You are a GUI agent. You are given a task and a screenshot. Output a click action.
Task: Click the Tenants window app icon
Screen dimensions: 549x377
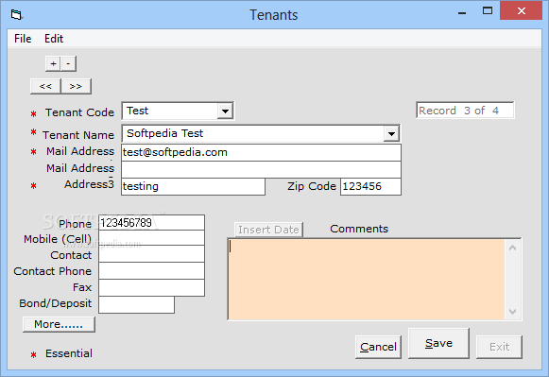(x=16, y=15)
